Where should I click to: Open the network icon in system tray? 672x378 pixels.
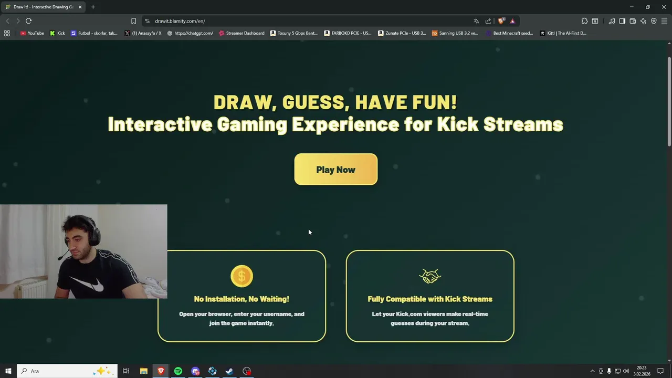(617, 371)
